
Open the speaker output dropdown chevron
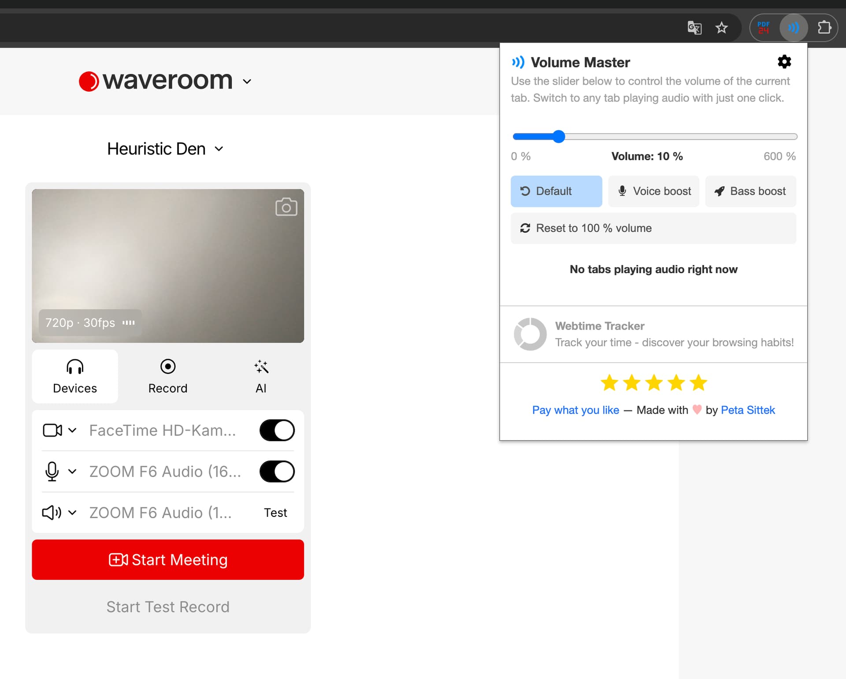tap(73, 512)
